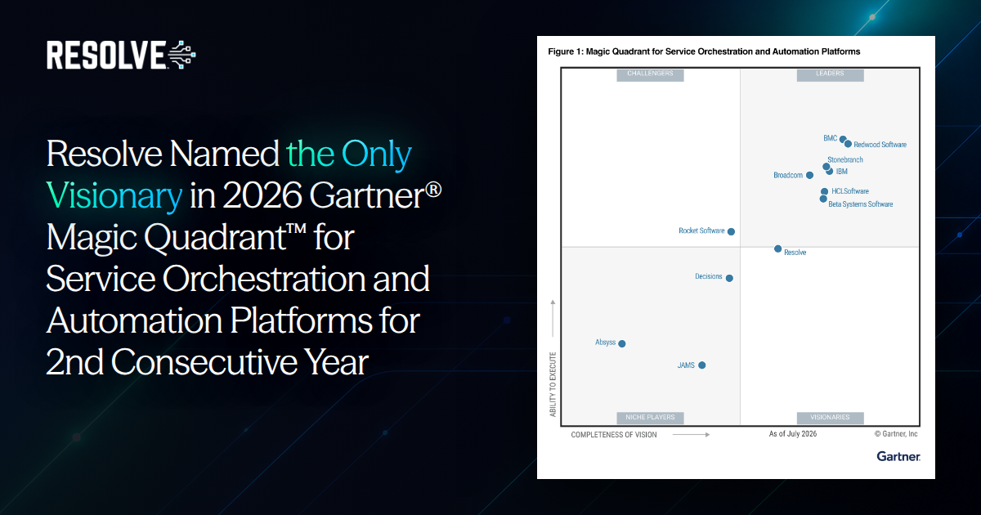
Task: Click the 'As of July 2026' text
Action: click(792, 434)
